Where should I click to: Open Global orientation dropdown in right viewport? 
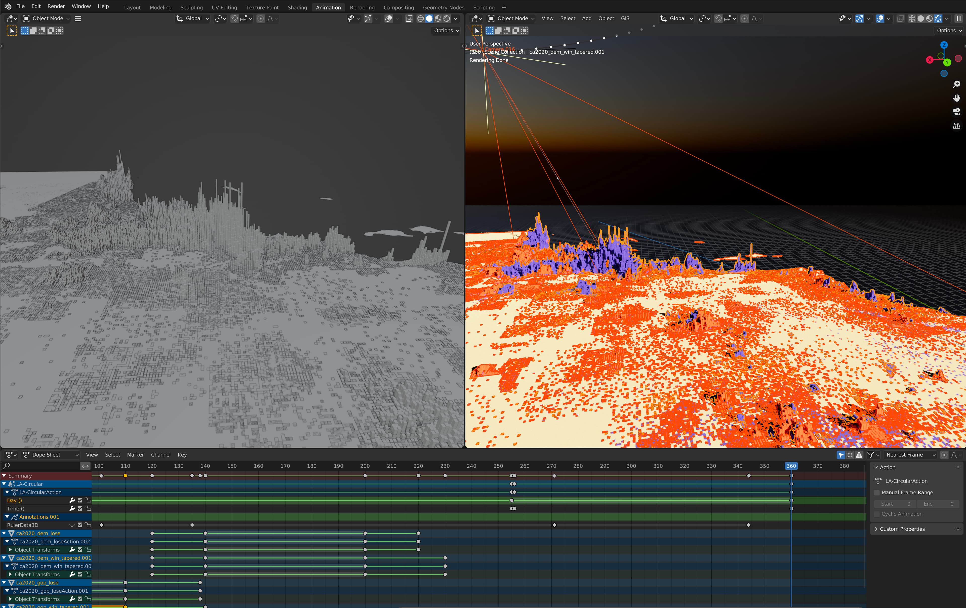coord(676,18)
